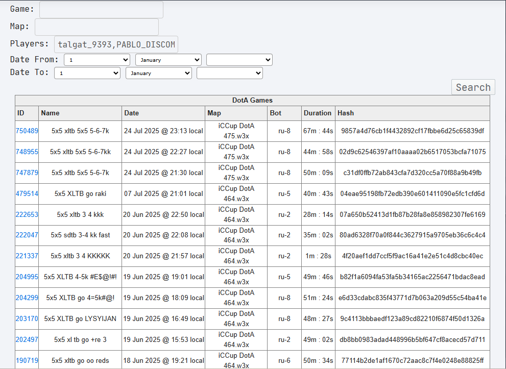Open game ID 202497 link
Image resolution: width=506 pixels, height=369 pixels.
click(27, 340)
